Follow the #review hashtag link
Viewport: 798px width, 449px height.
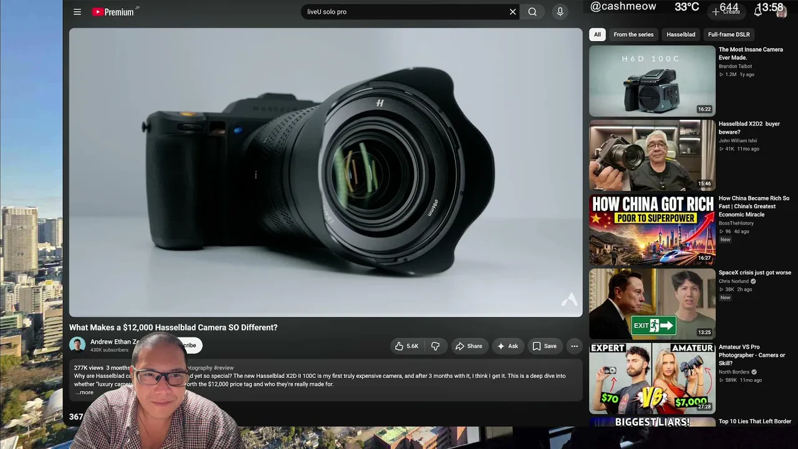pyautogui.click(x=224, y=368)
